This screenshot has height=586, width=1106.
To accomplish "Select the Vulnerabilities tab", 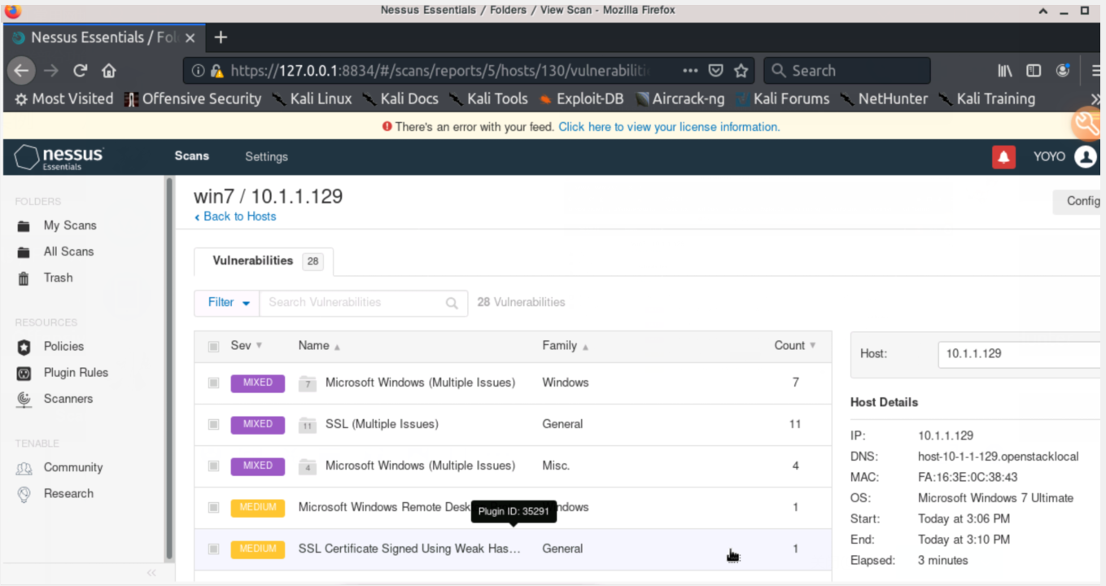I will click(264, 261).
